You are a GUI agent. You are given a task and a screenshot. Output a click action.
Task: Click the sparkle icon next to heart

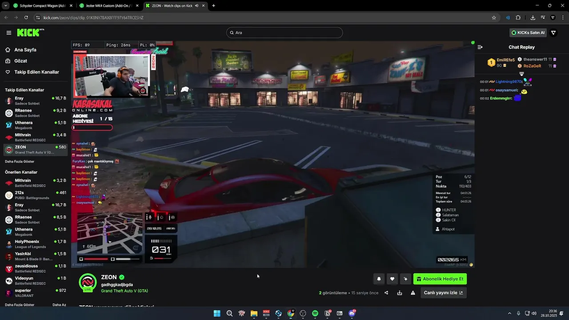405,279
